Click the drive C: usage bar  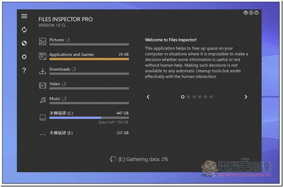(x=89, y=118)
